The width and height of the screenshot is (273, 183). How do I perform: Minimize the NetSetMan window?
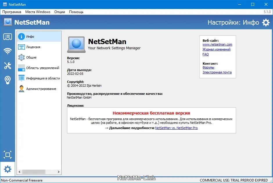(x=240, y=4)
